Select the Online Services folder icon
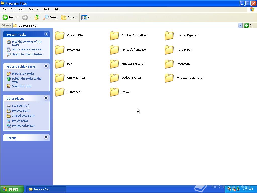This screenshot has width=257, height=193. 60,78
